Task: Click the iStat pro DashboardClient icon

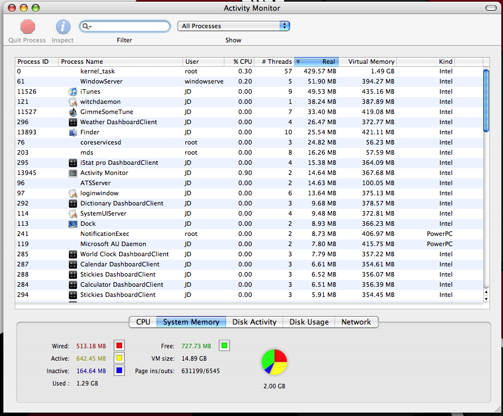Action: [73, 163]
